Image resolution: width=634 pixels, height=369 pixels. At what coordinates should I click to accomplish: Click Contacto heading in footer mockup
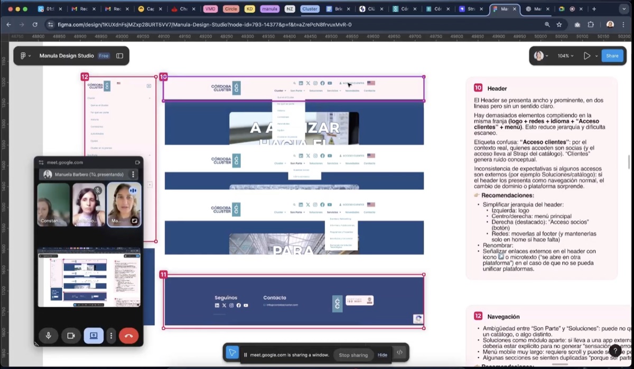click(275, 298)
